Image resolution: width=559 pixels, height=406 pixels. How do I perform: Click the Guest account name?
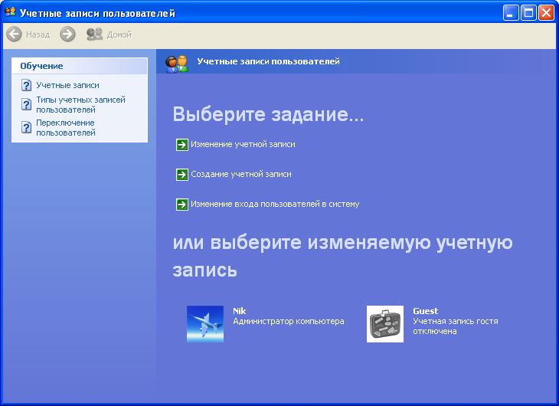pos(425,311)
